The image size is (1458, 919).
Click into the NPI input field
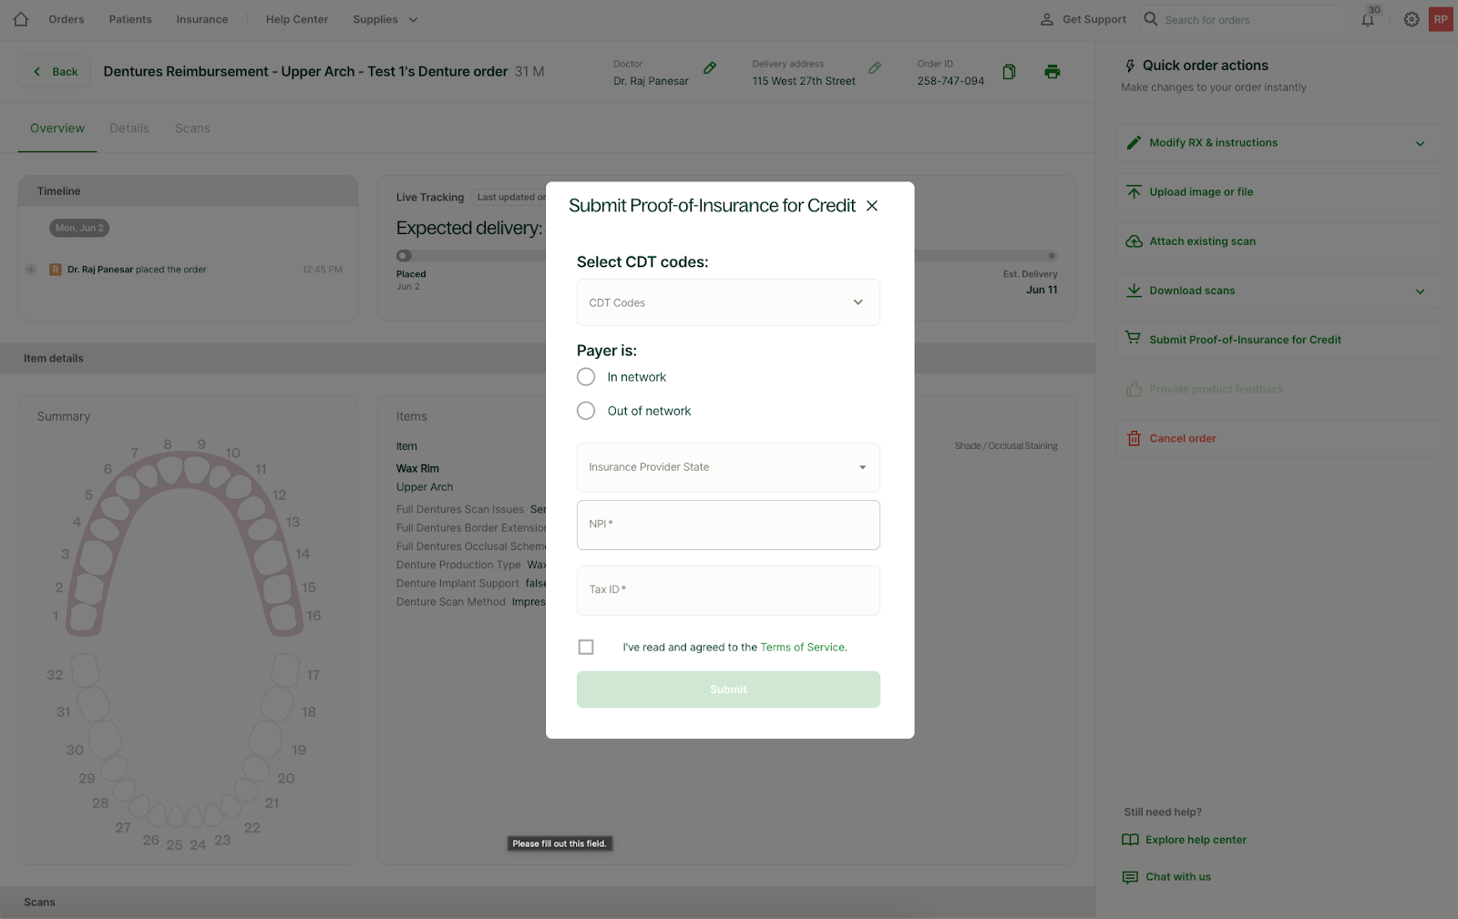pyautogui.click(x=728, y=525)
